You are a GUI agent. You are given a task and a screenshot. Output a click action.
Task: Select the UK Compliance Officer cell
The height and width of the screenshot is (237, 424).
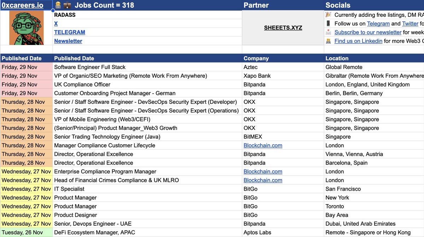pos(147,85)
